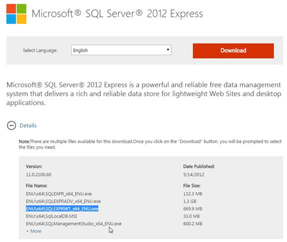Click the published date 5/14/2012
Viewport: 287px width, 242px height.
point(194,175)
